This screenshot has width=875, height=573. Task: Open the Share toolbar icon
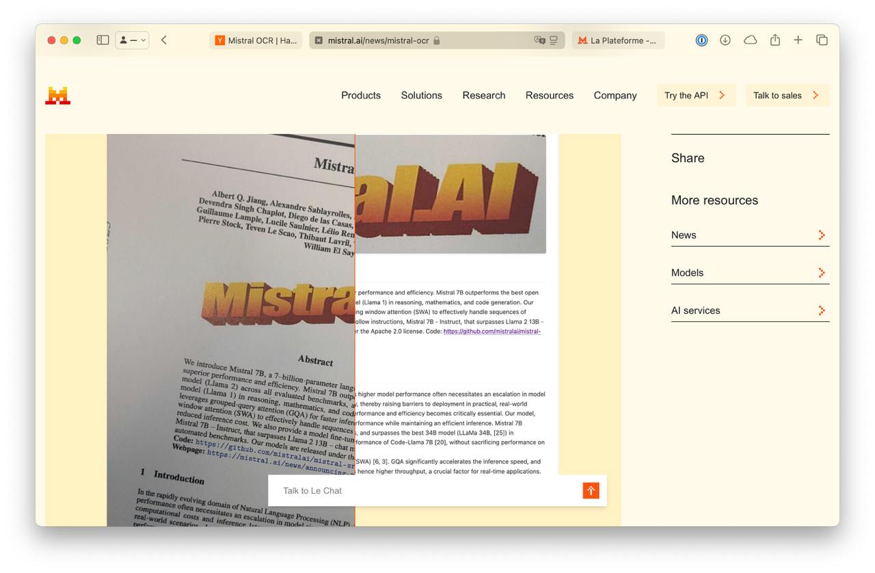pos(775,40)
